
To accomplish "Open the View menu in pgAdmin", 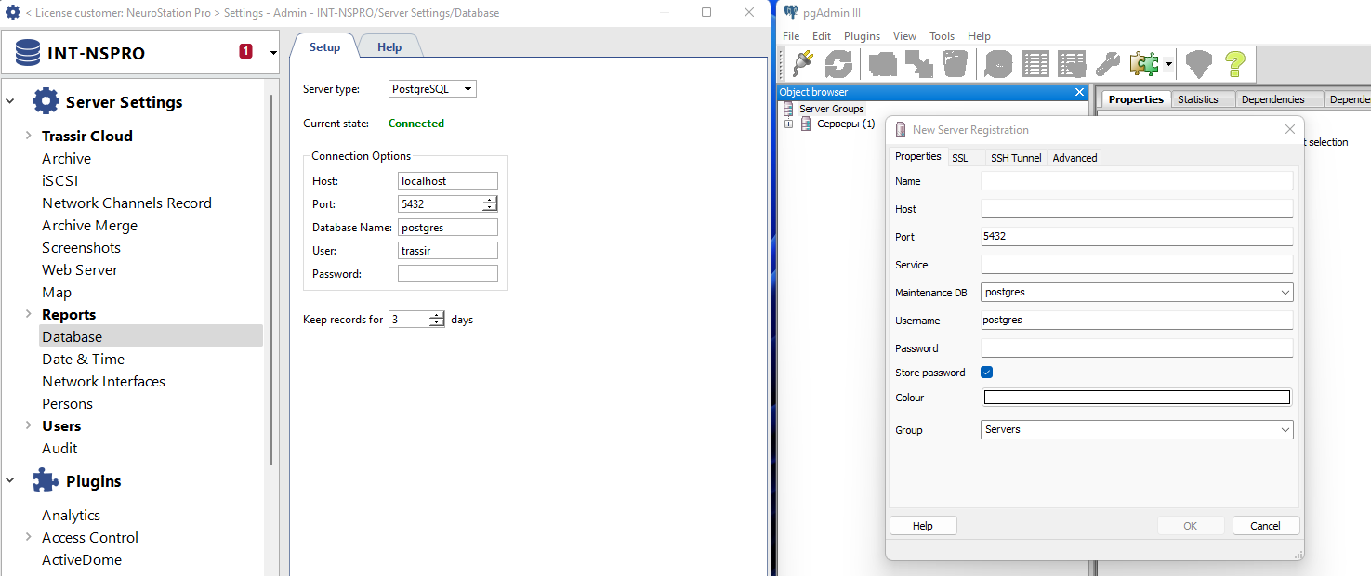I will tap(904, 36).
